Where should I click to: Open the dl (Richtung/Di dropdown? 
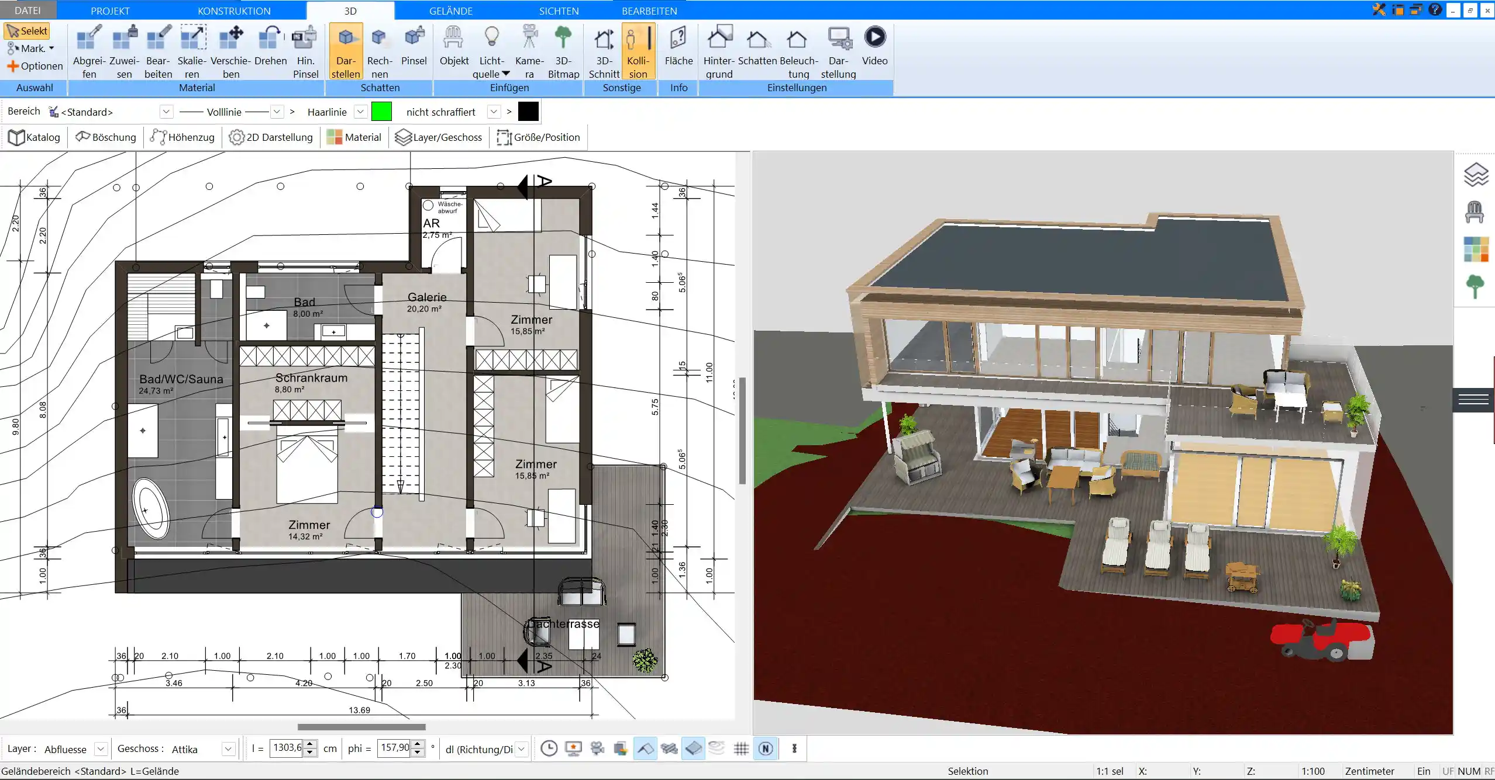522,748
